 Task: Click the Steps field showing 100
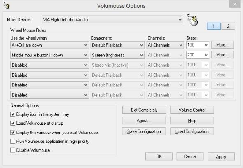point(198,45)
